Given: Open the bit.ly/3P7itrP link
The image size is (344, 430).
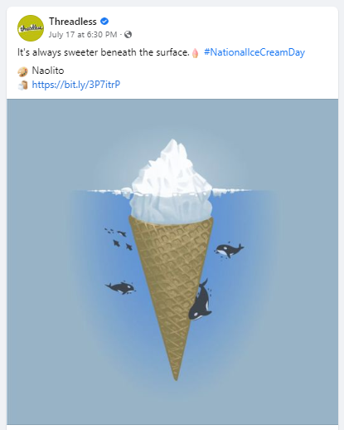Looking at the screenshot, I should click(x=76, y=85).
